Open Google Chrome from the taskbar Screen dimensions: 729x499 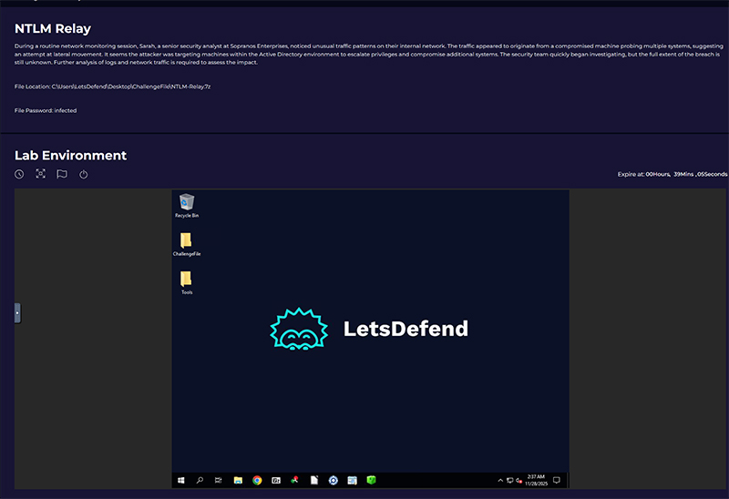(257, 480)
